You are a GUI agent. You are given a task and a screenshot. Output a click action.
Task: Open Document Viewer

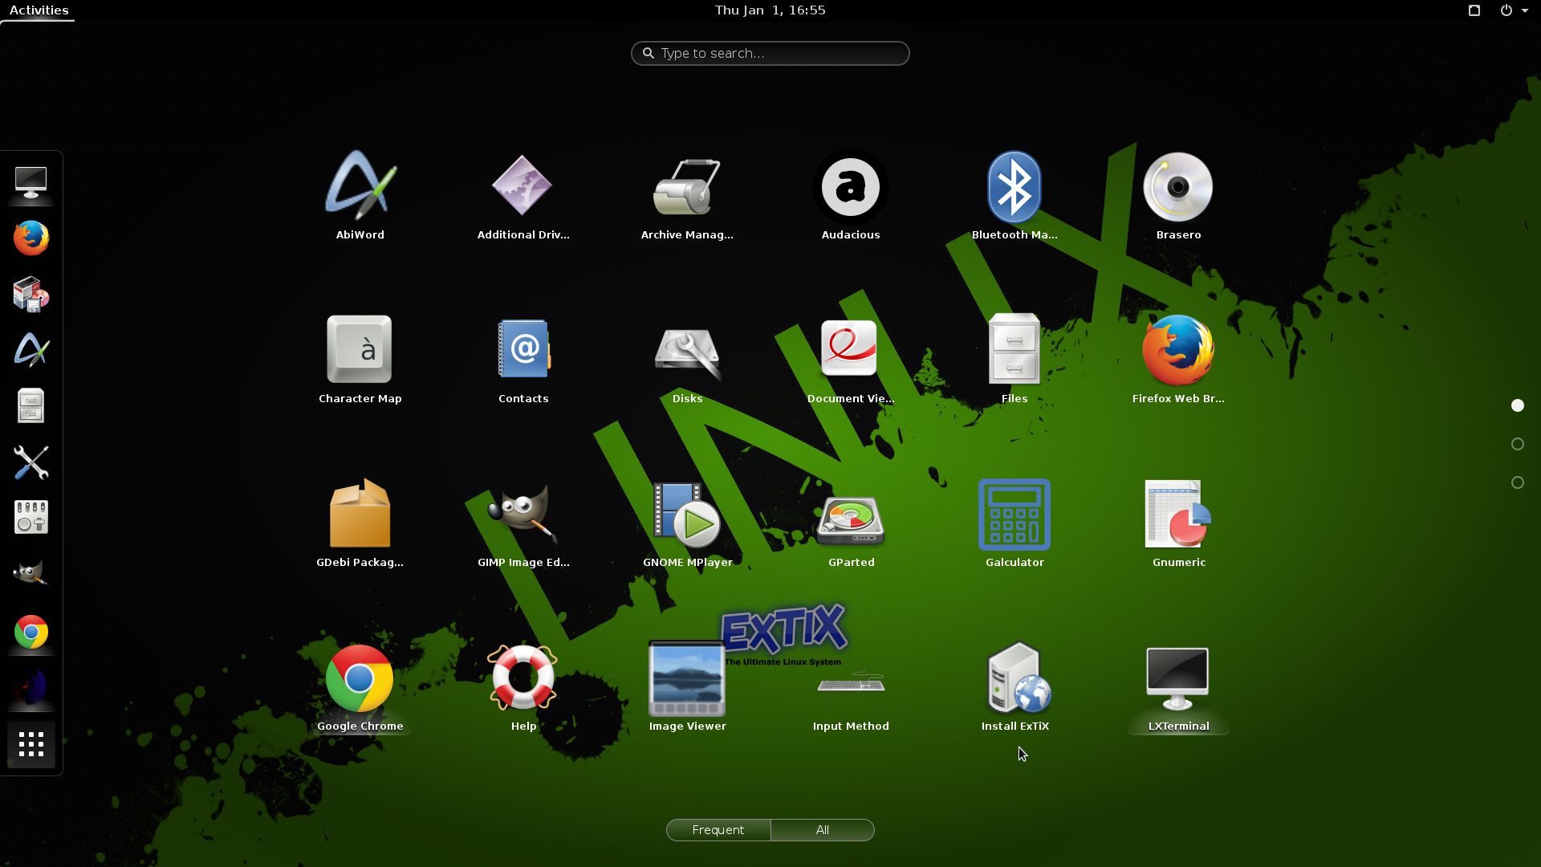(x=851, y=360)
